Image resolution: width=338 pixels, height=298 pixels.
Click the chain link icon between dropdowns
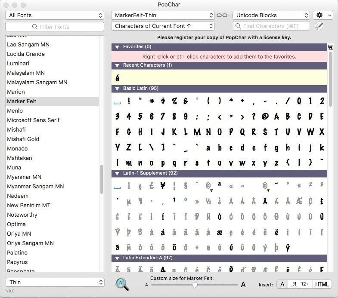[x=222, y=15]
